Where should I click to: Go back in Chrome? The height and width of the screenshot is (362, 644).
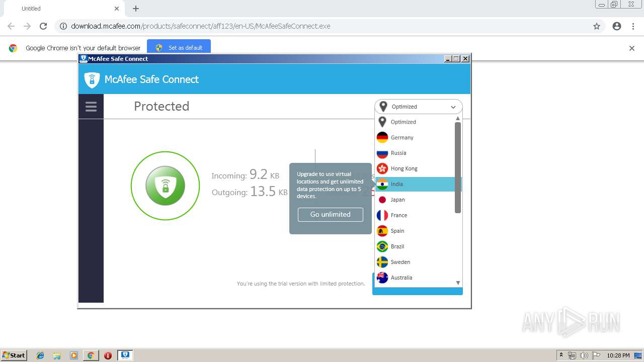tap(11, 26)
